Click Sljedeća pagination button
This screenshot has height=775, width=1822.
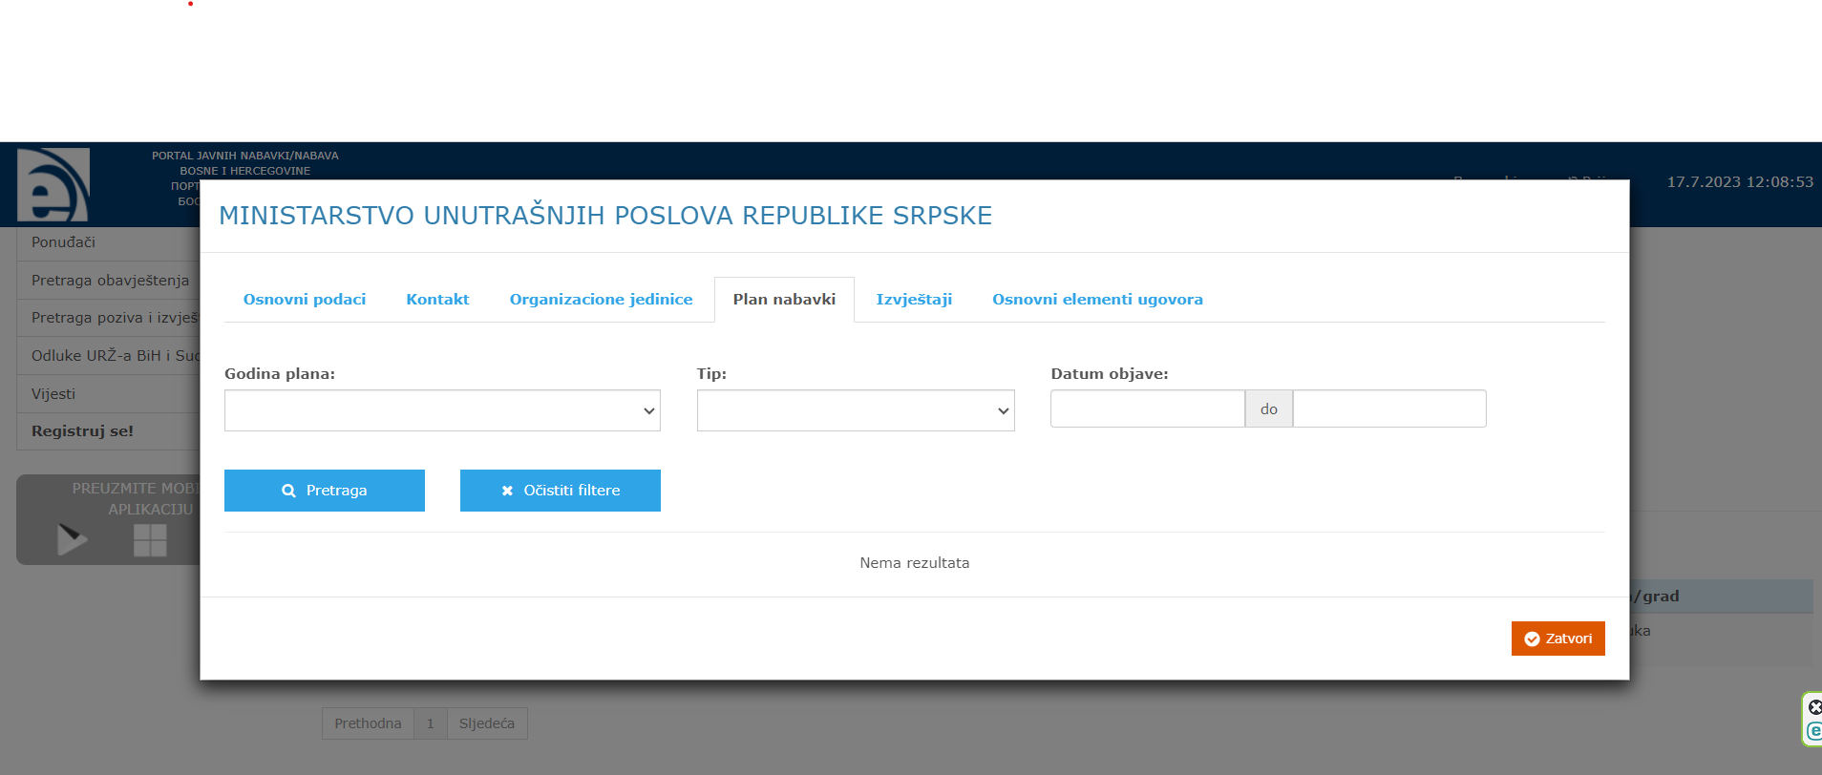click(x=487, y=723)
